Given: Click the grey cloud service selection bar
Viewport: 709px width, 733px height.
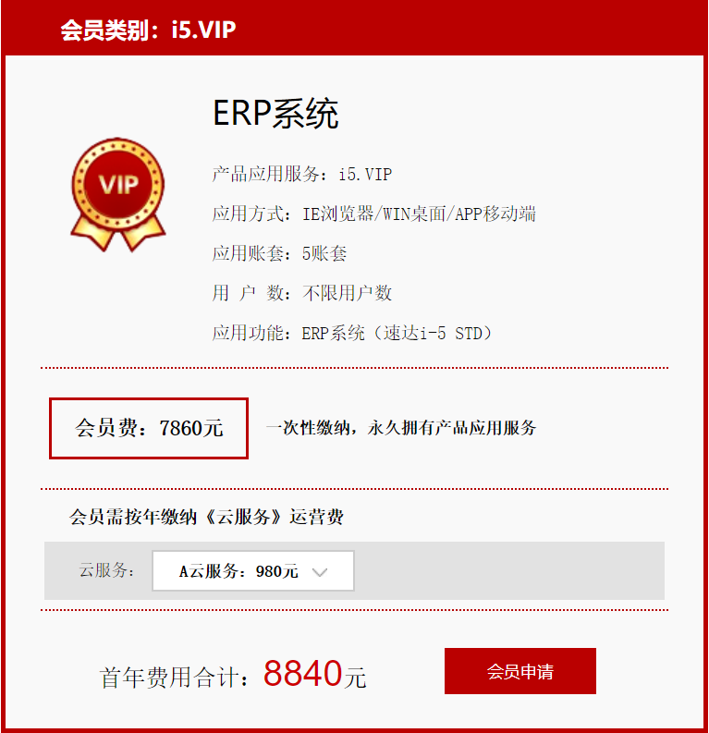Looking at the screenshot, I should [x=354, y=571].
